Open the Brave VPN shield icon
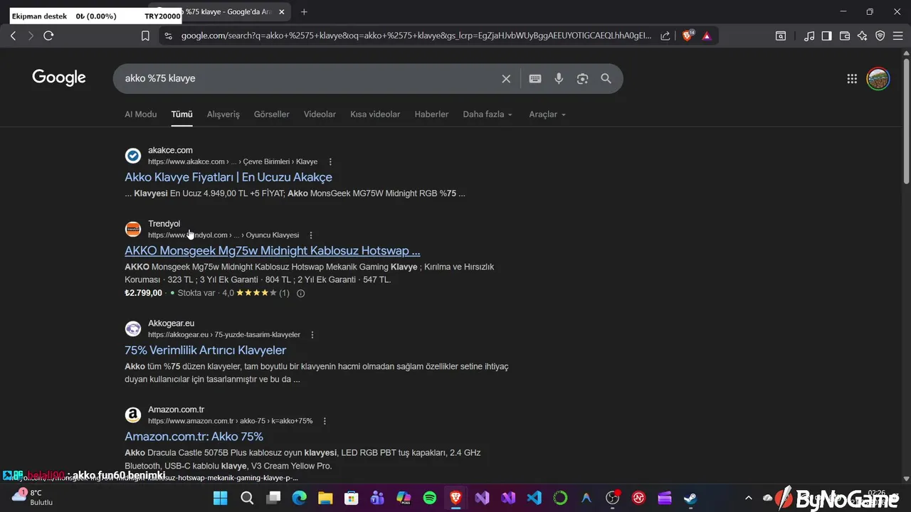This screenshot has width=911, height=512. coord(880,36)
